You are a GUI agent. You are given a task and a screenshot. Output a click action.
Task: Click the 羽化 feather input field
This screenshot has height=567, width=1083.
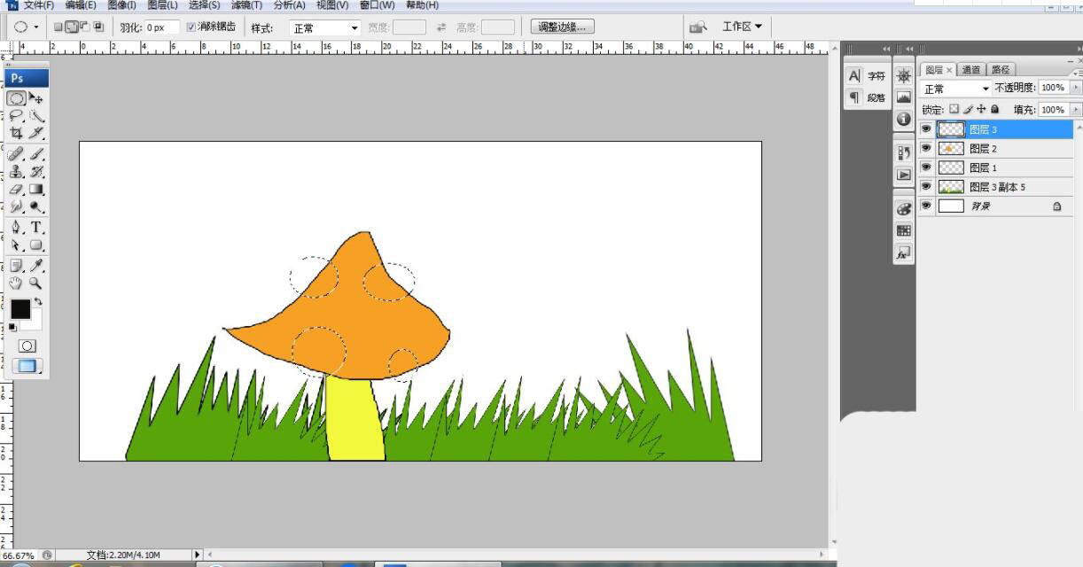[x=160, y=28]
